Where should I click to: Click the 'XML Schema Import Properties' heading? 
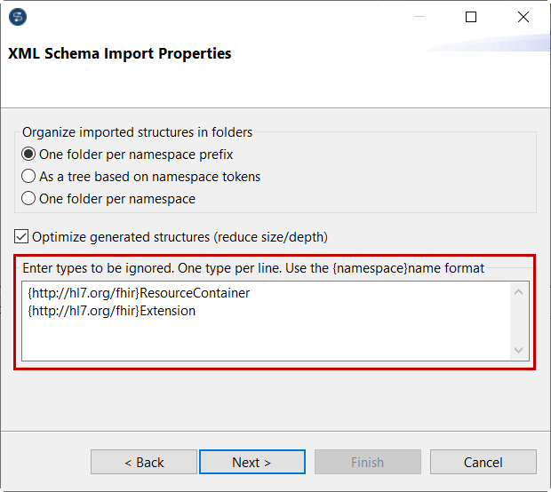119,53
